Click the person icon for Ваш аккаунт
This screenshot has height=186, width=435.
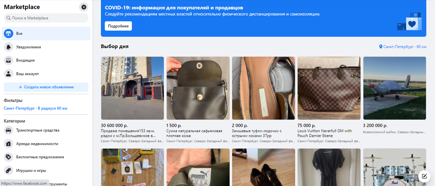(x=8, y=73)
